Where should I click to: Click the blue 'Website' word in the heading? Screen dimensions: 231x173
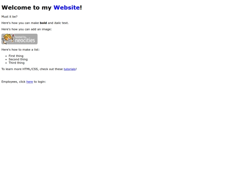click(67, 8)
